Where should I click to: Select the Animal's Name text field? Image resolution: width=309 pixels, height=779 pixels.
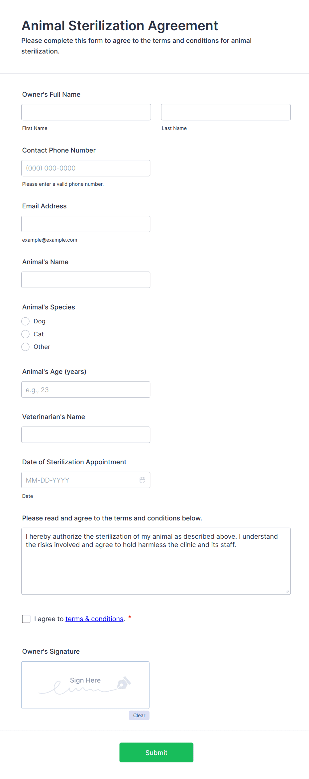pyautogui.click(x=86, y=279)
